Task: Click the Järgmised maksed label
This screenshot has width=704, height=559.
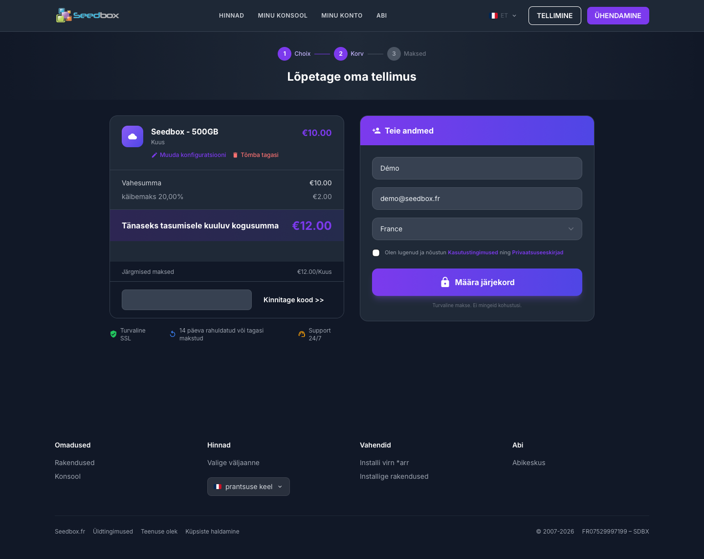Action: 148,272
